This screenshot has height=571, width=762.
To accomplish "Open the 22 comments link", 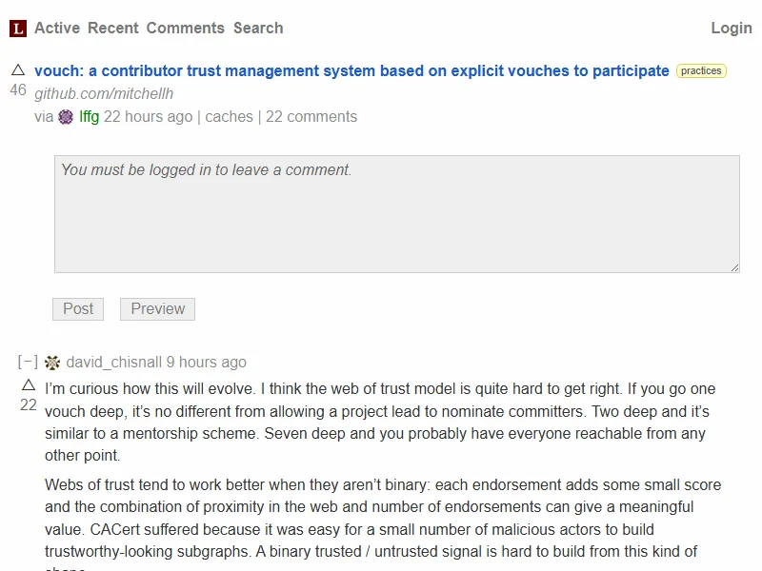I will click(311, 117).
